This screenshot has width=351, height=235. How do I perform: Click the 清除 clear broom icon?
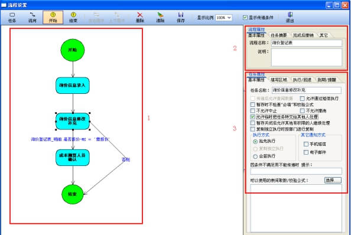pyautogui.click(x=160, y=17)
